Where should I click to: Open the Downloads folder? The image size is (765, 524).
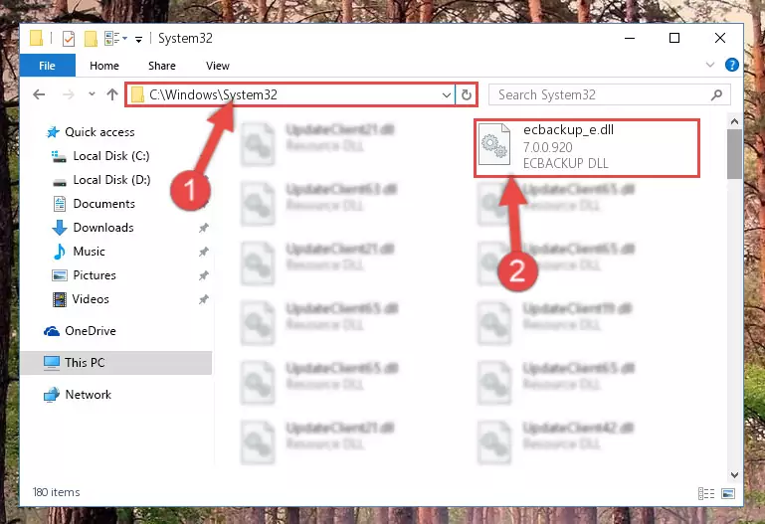tap(93, 228)
